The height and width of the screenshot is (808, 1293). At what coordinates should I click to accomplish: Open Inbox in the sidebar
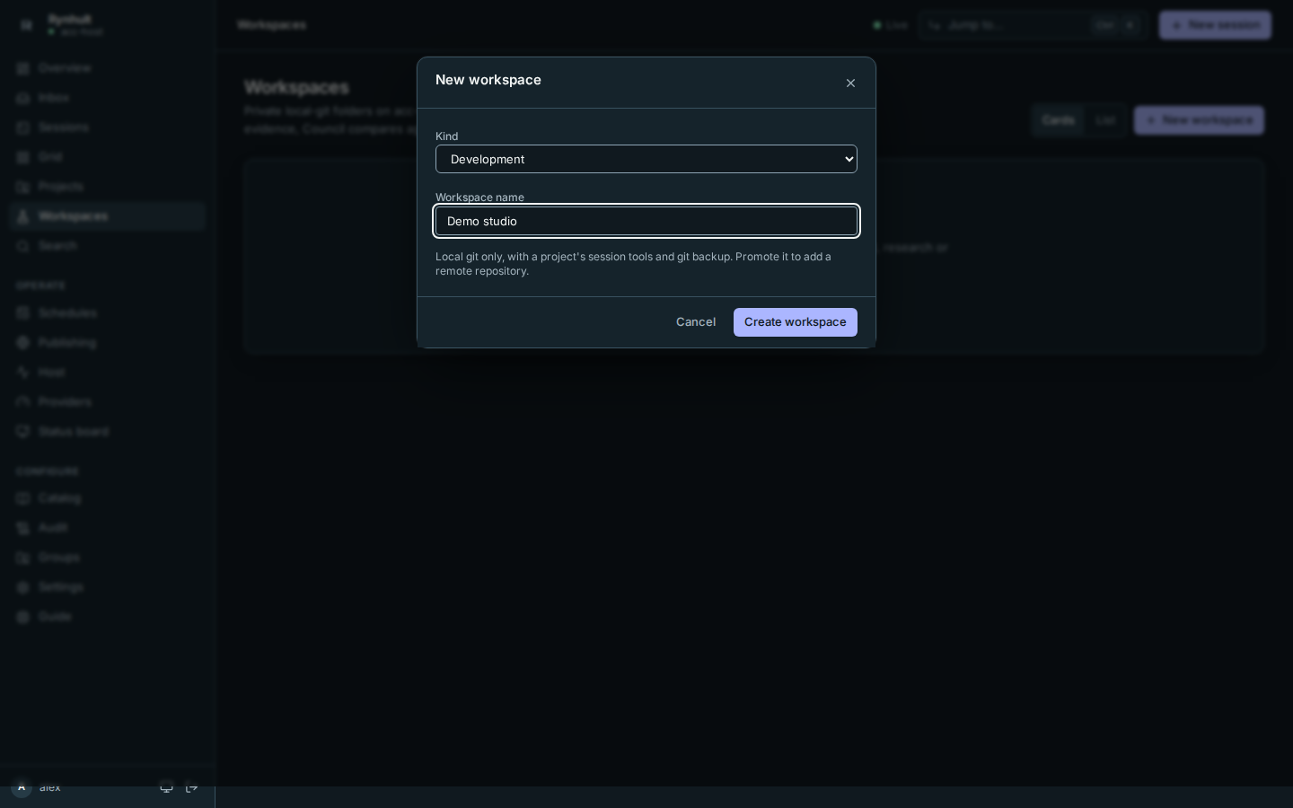108,98
